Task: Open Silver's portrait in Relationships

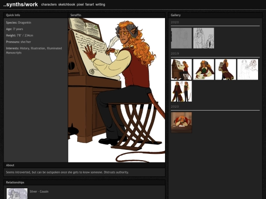Action: tap(17, 194)
